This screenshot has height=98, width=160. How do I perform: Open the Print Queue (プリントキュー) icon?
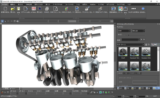[87, 9]
